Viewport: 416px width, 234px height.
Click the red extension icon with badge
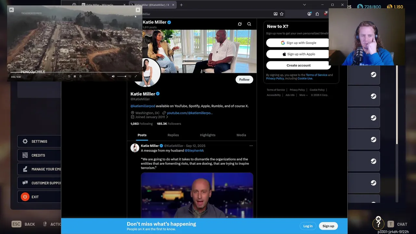(x=325, y=14)
